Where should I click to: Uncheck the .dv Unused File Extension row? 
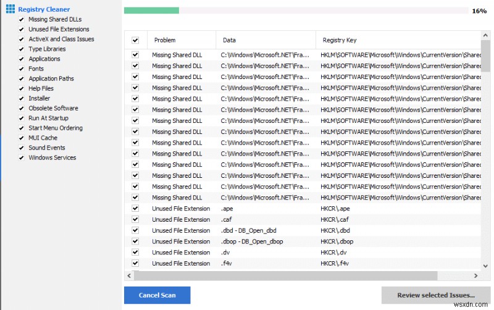pos(135,252)
